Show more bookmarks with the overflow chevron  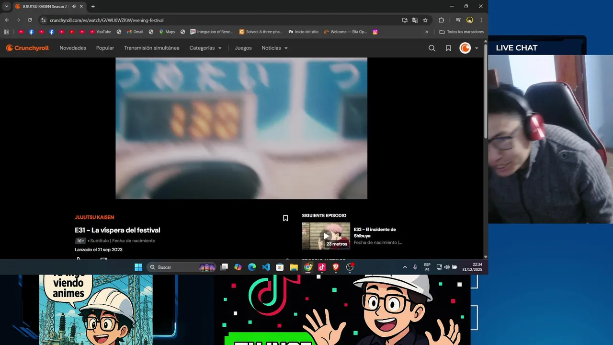pos(427,32)
